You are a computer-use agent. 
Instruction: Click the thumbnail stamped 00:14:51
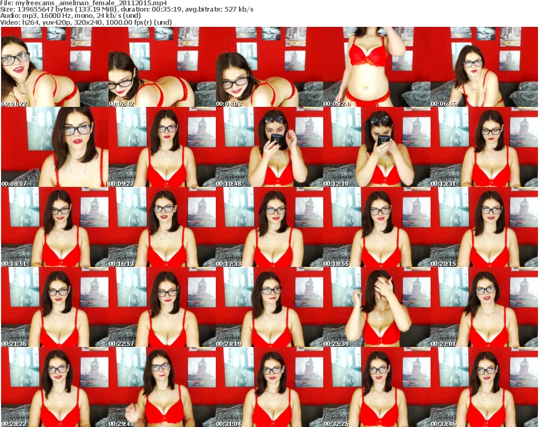coord(55,227)
